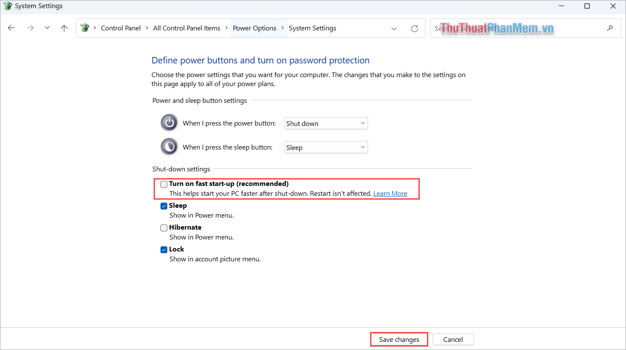The image size is (626, 350).
Task: Click the back navigation arrow
Action: 11,28
